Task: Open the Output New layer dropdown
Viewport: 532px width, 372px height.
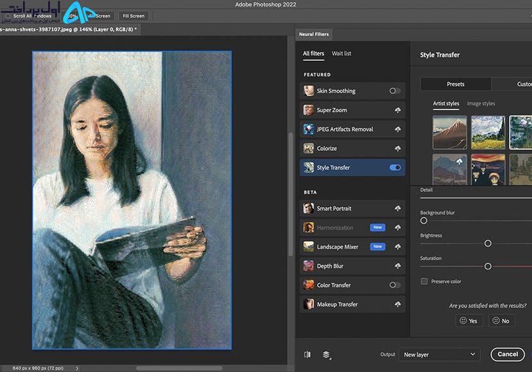Action: pyautogui.click(x=440, y=355)
